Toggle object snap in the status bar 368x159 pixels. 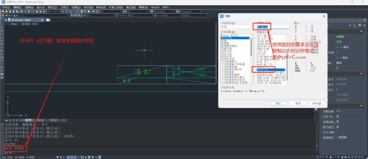click(71, 157)
